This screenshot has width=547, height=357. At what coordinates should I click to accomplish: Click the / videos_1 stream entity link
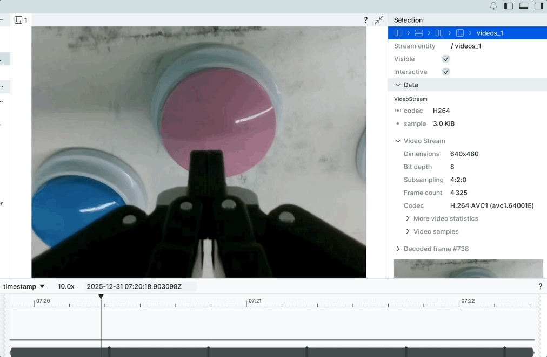coord(466,46)
